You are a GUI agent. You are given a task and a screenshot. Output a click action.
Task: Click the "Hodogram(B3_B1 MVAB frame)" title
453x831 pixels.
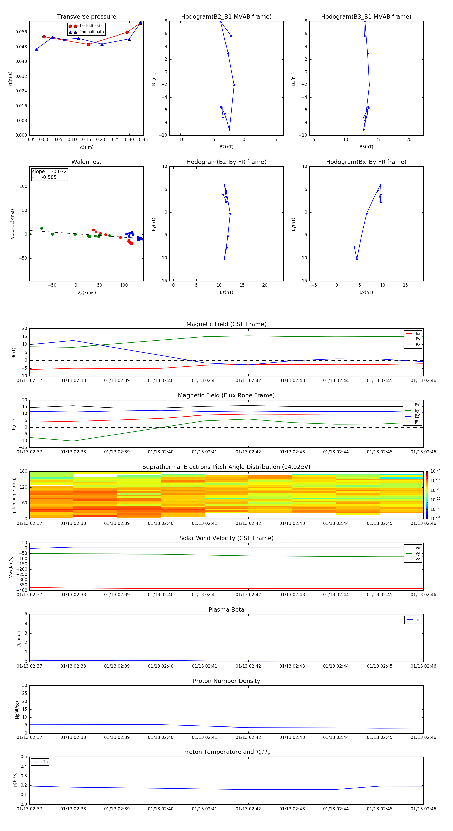pyautogui.click(x=366, y=17)
